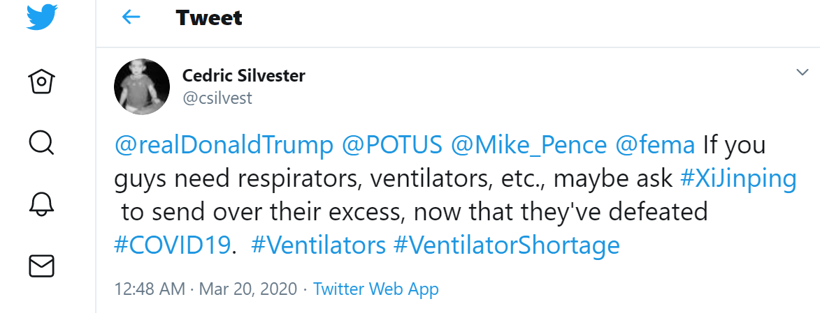Click the @csilvest handle
Viewport: 820px width, 313px height.
click(x=217, y=98)
